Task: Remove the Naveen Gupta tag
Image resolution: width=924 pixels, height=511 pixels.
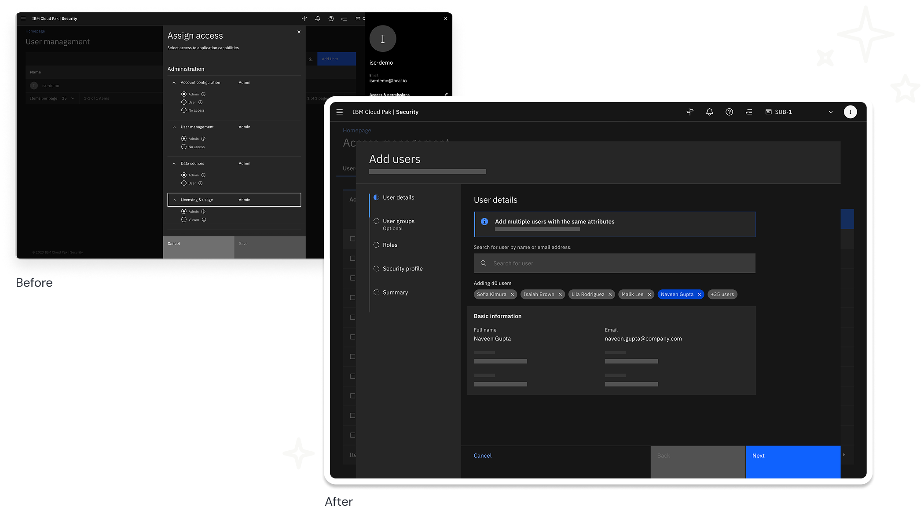Action: tap(699, 295)
